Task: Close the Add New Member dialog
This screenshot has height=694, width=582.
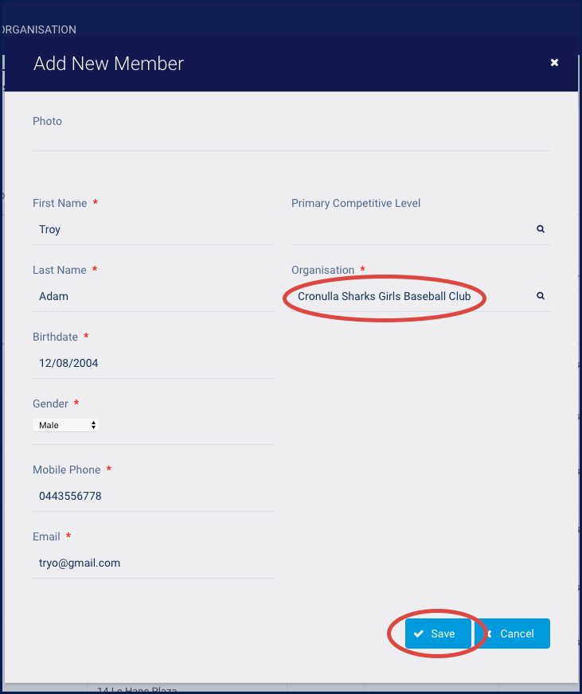Action: pyautogui.click(x=554, y=63)
